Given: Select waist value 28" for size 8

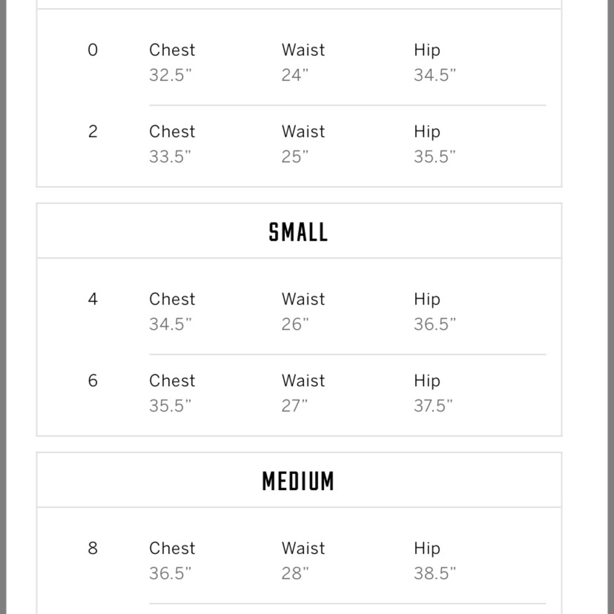Looking at the screenshot, I should 295,573.
